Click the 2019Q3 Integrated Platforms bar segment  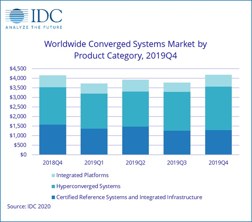point(177,87)
